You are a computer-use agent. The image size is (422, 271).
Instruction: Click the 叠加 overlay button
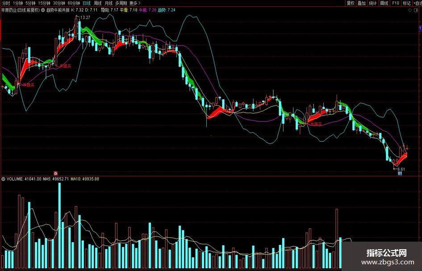[361, 3]
